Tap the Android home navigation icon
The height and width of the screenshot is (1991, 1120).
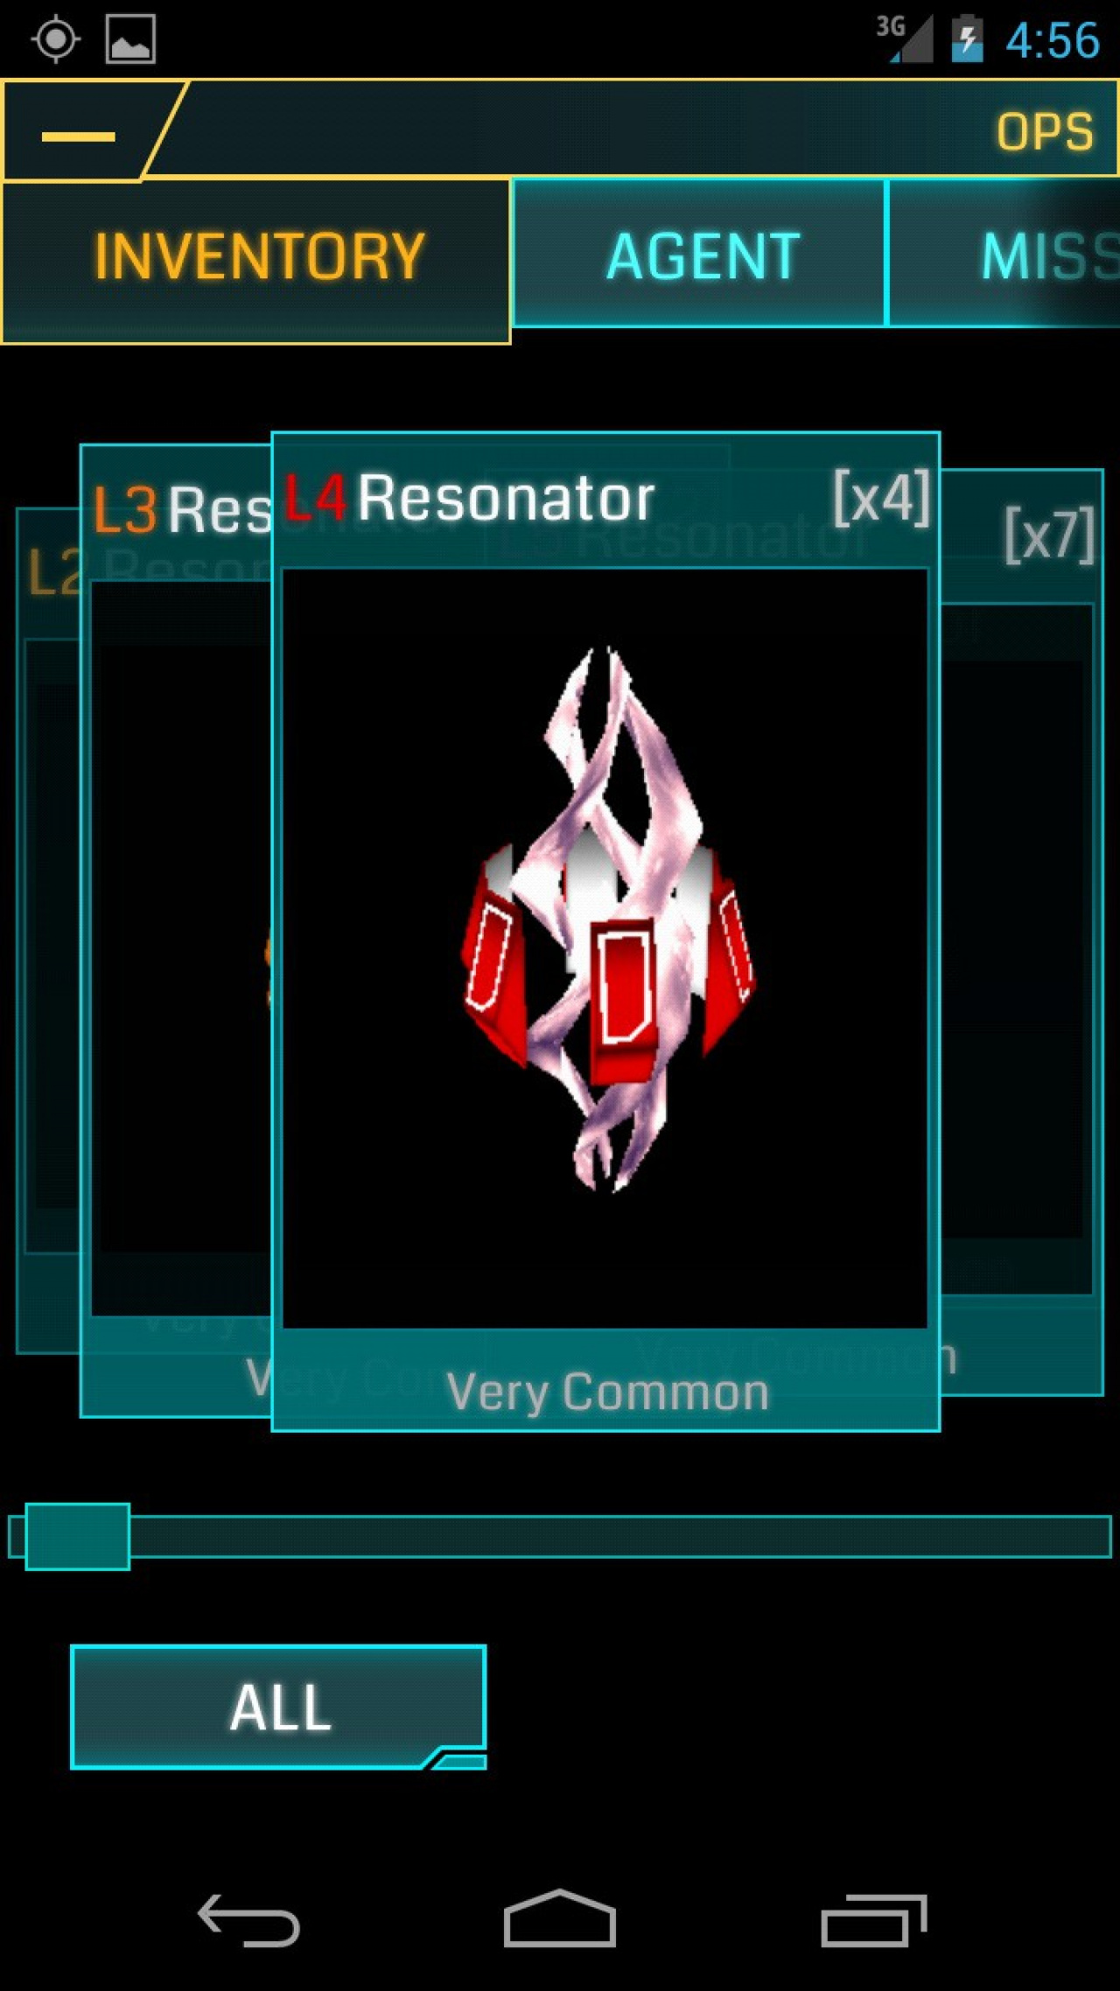point(560,1918)
